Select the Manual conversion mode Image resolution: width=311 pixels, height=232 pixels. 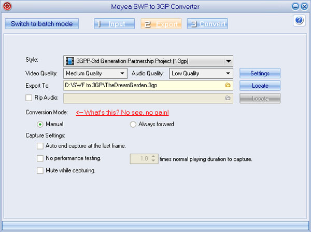coord(40,125)
